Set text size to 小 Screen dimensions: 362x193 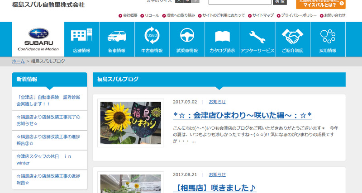(x=195, y=1)
